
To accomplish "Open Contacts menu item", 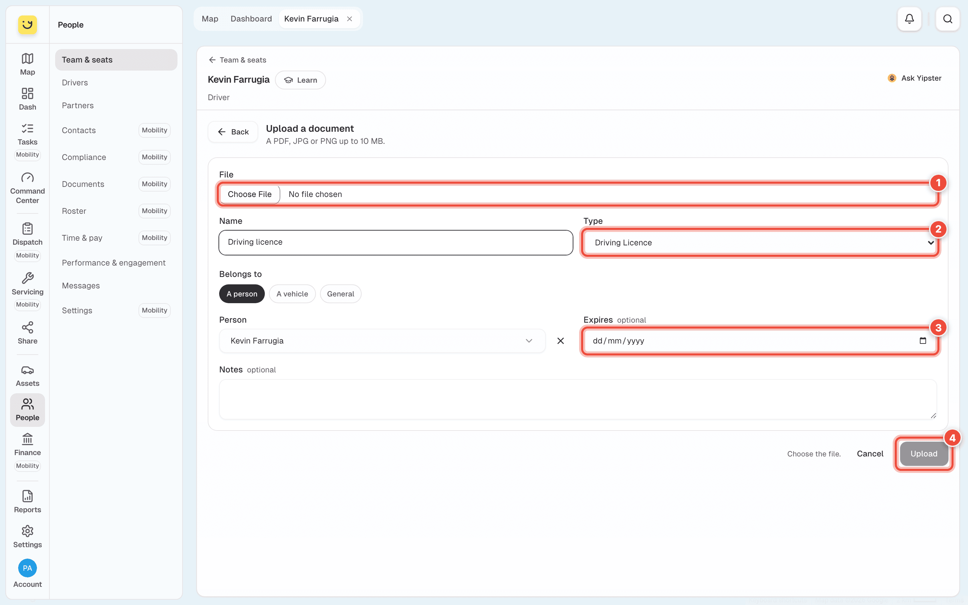I will click(116, 130).
